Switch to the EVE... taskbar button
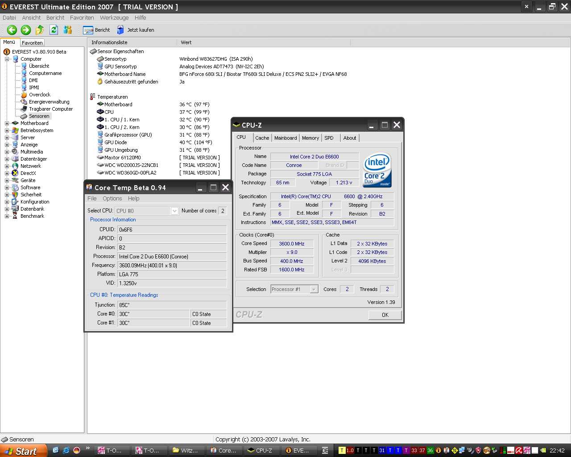 298,451
